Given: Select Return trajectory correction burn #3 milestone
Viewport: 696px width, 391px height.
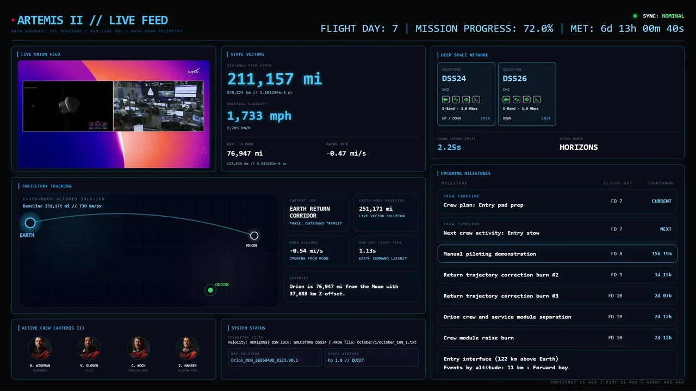Looking at the screenshot, I should 557,296.
